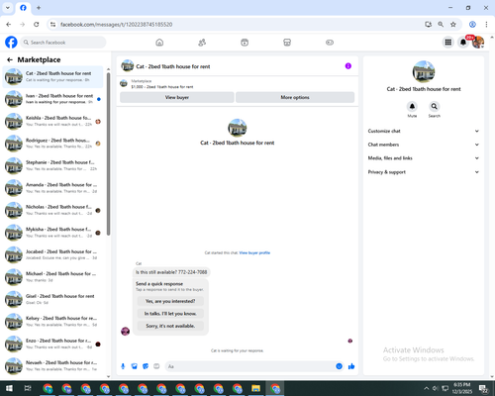This screenshot has width=495, height=396.
Task: Open the Facebook menu grid icon
Action: tap(448, 43)
